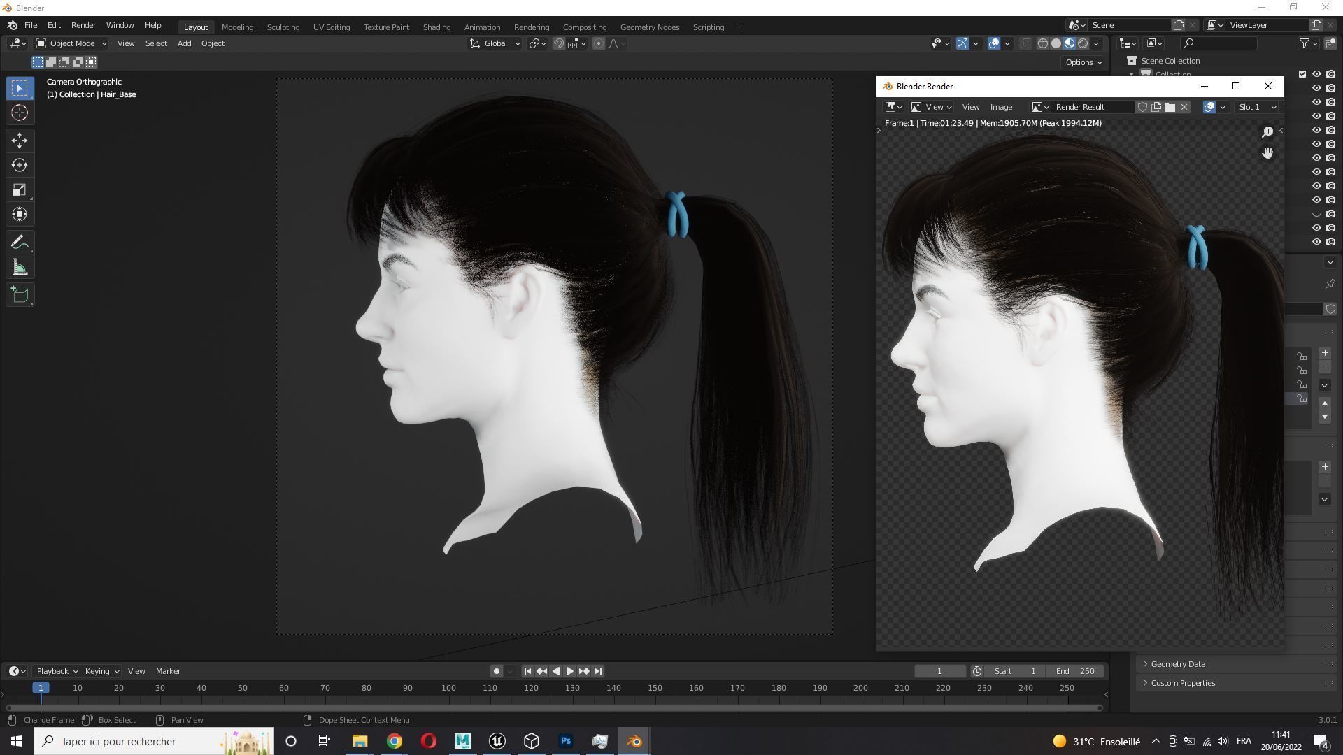Click the Start frame field
This screenshot has width=1343, height=755.
(1015, 671)
